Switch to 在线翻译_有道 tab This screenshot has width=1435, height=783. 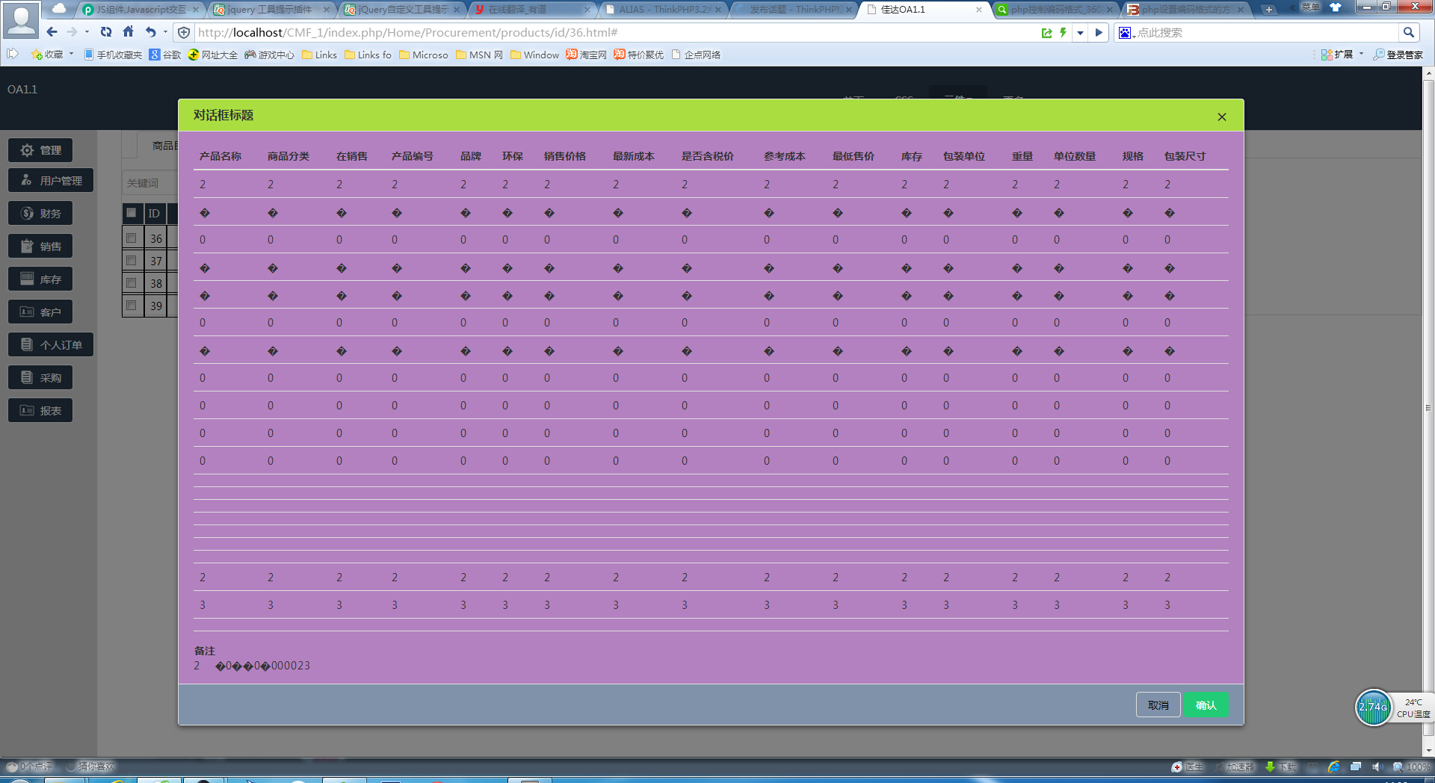coord(531,10)
